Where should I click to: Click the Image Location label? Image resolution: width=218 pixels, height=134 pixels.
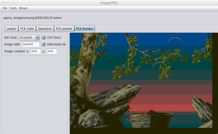(x=15, y=51)
